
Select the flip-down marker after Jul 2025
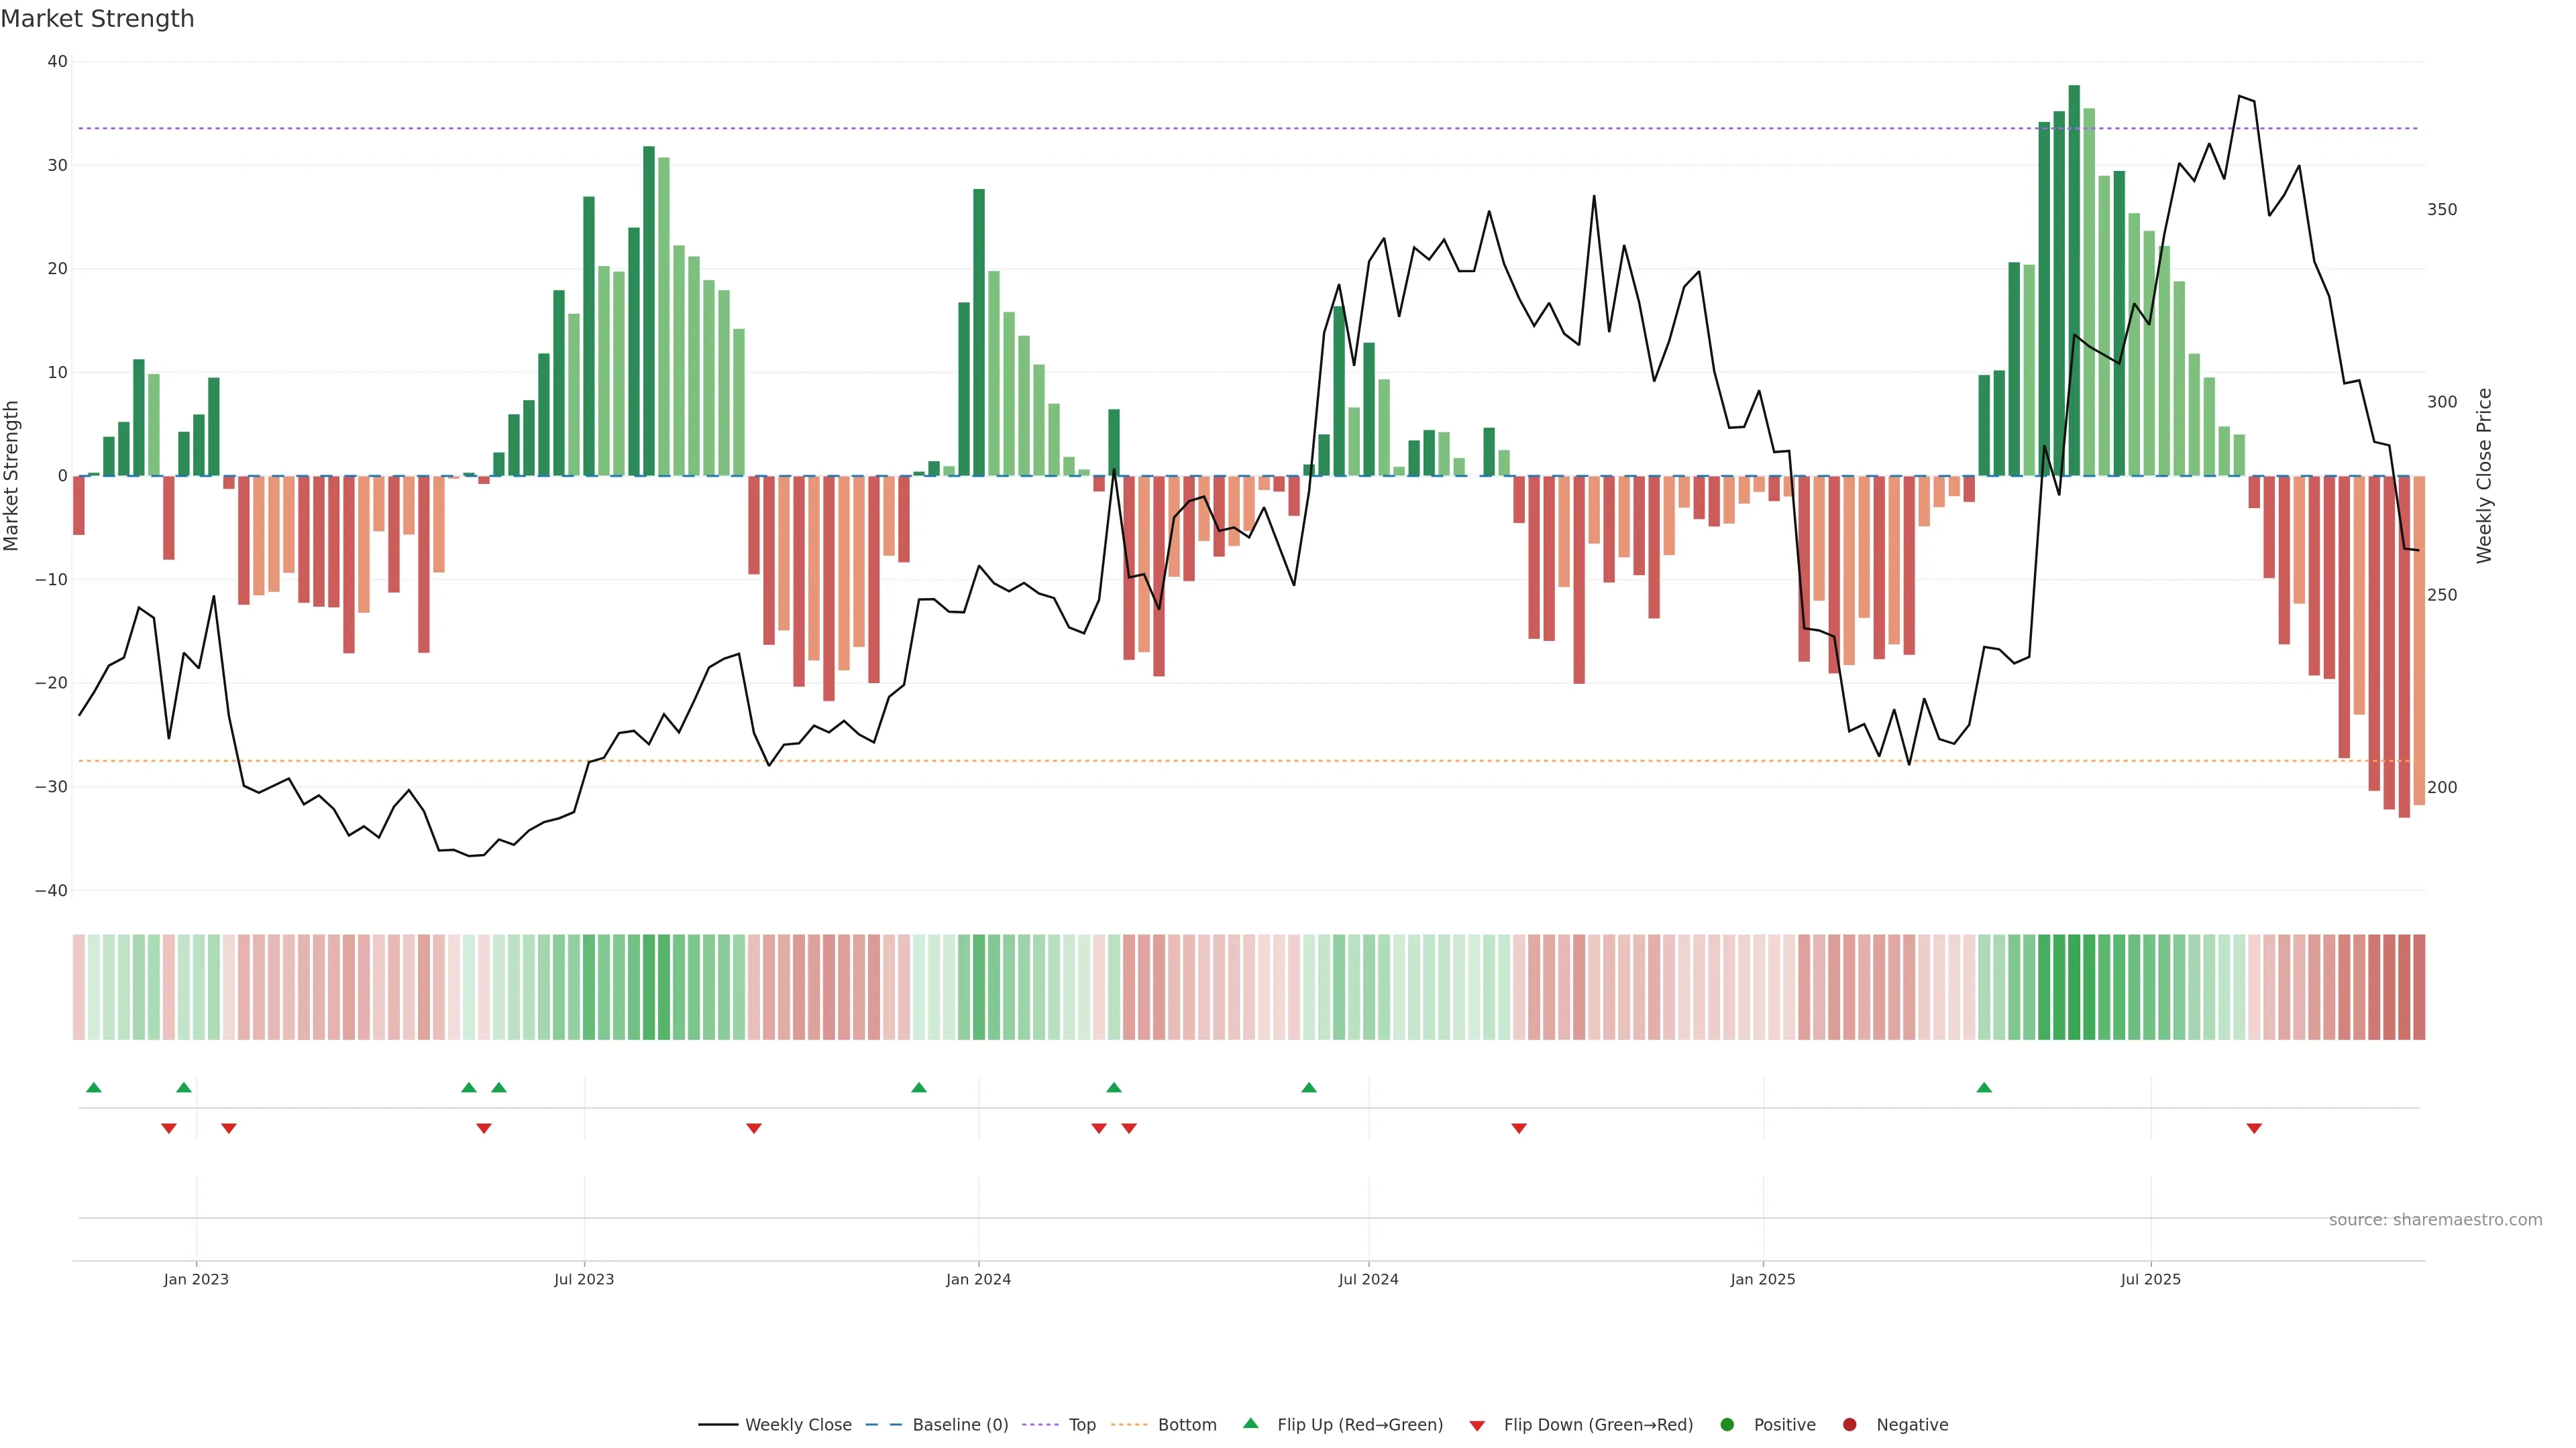[x=2254, y=1128]
